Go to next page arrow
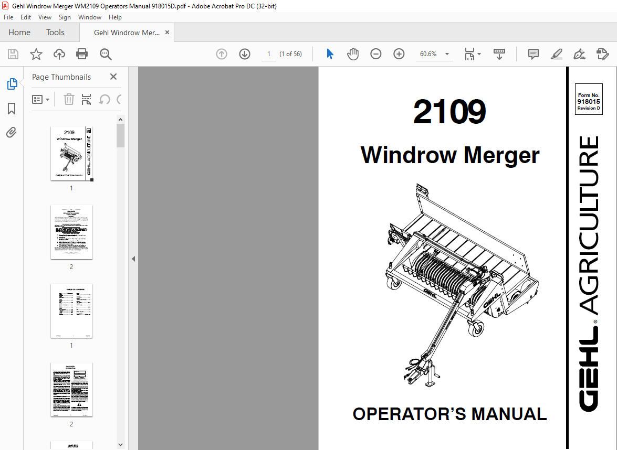Image resolution: width=617 pixels, height=450 pixels. pos(245,54)
